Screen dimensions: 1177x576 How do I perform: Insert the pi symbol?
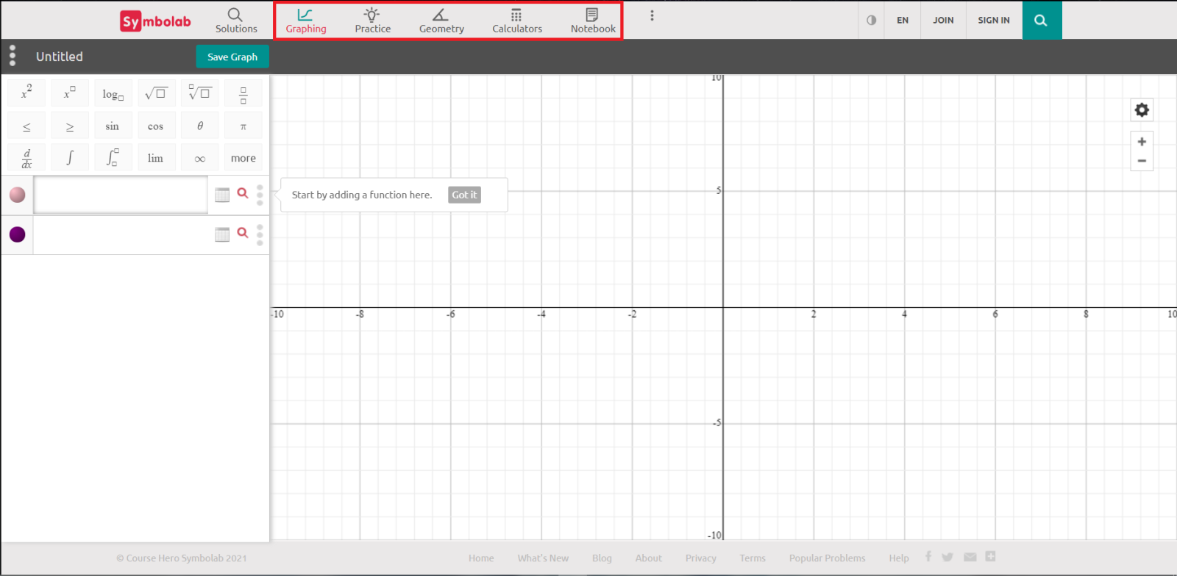(243, 126)
